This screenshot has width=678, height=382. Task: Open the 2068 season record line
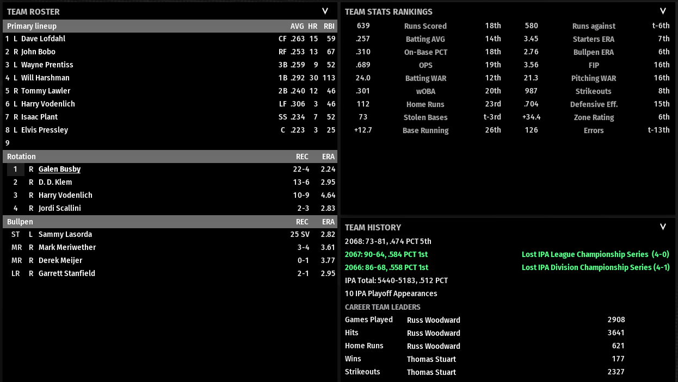tap(388, 241)
